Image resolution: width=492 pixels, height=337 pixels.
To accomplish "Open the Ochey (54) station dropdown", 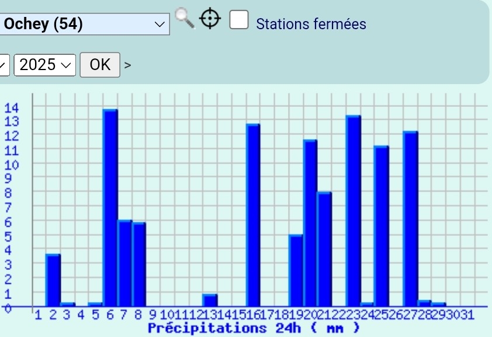I will [x=84, y=24].
